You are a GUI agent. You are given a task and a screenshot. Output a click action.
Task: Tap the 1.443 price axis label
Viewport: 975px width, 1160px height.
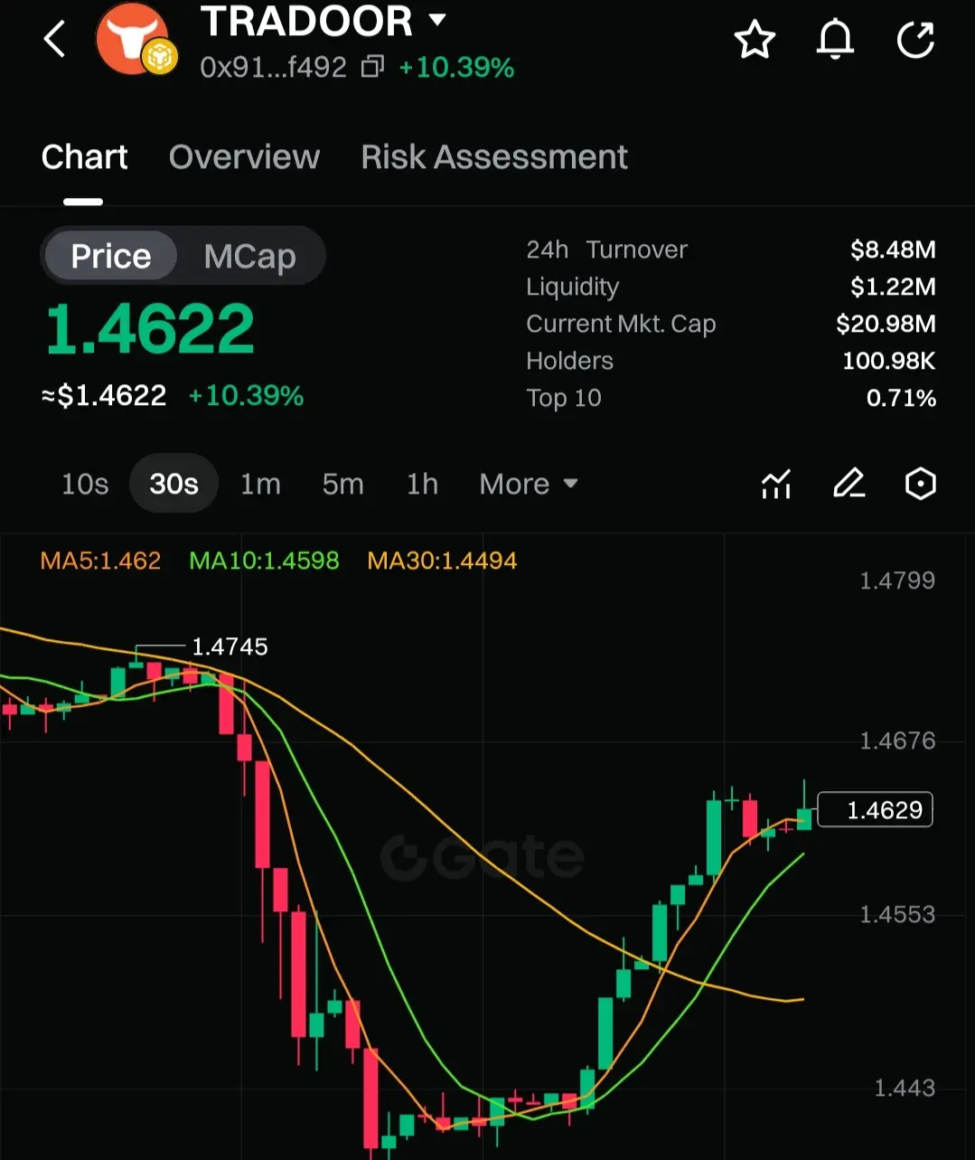point(905,1088)
